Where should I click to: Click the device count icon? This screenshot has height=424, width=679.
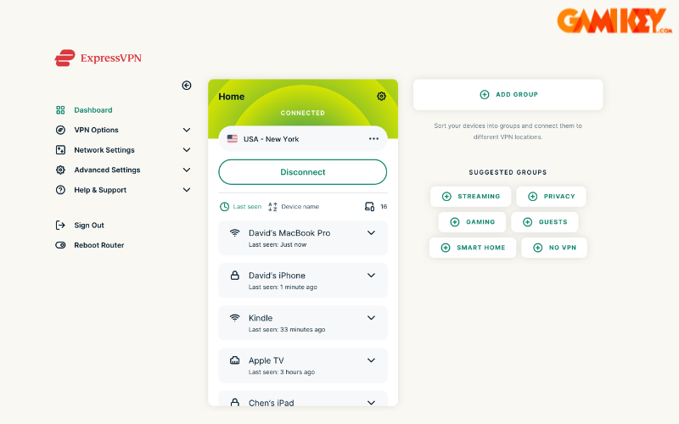pyautogui.click(x=369, y=206)
